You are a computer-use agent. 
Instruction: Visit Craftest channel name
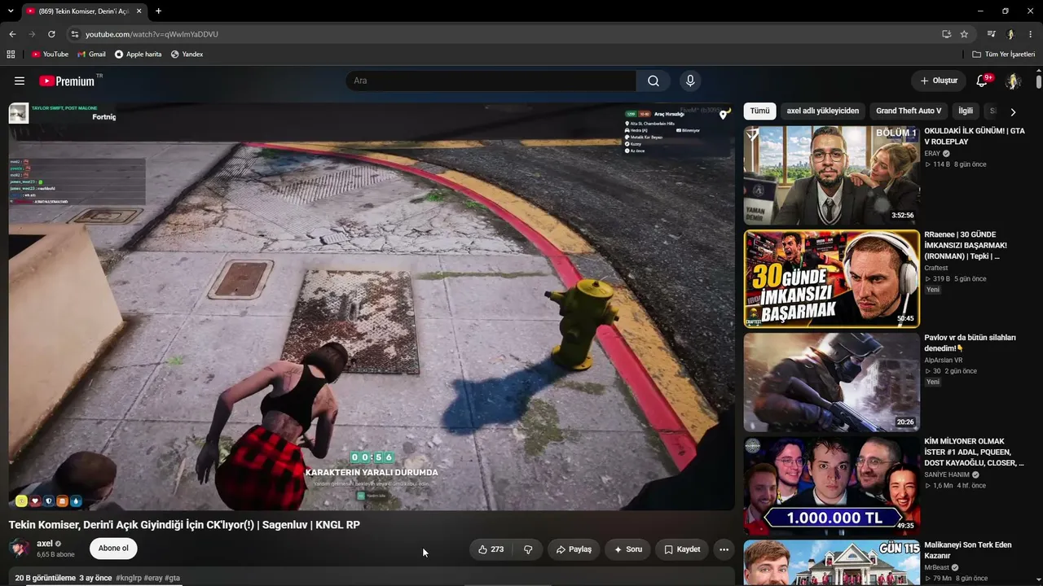point(936,268)
